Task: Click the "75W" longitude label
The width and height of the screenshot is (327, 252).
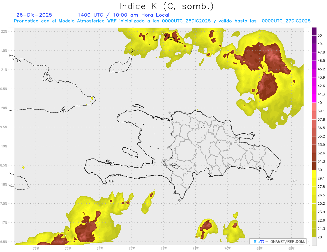Action: pyautogui.click(x=68, y=248)
